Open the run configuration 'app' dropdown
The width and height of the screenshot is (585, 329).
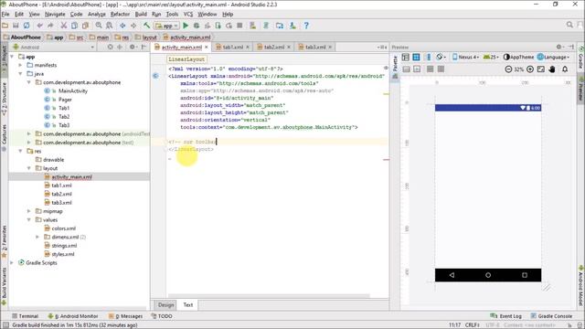(x=167, y=26)
